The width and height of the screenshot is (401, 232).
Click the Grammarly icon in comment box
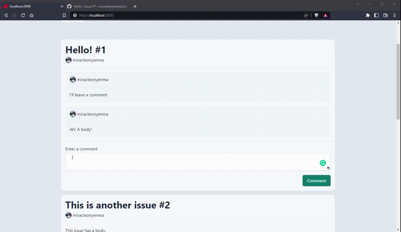point(323,163)
